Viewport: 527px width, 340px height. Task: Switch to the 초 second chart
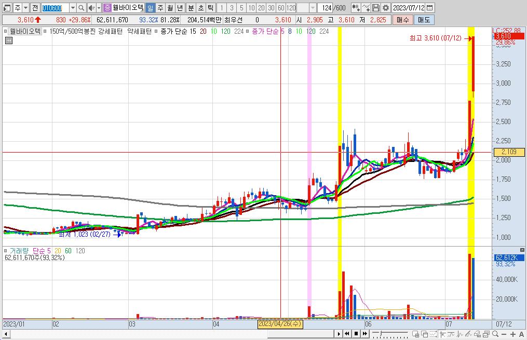click(x=200, y=8)
